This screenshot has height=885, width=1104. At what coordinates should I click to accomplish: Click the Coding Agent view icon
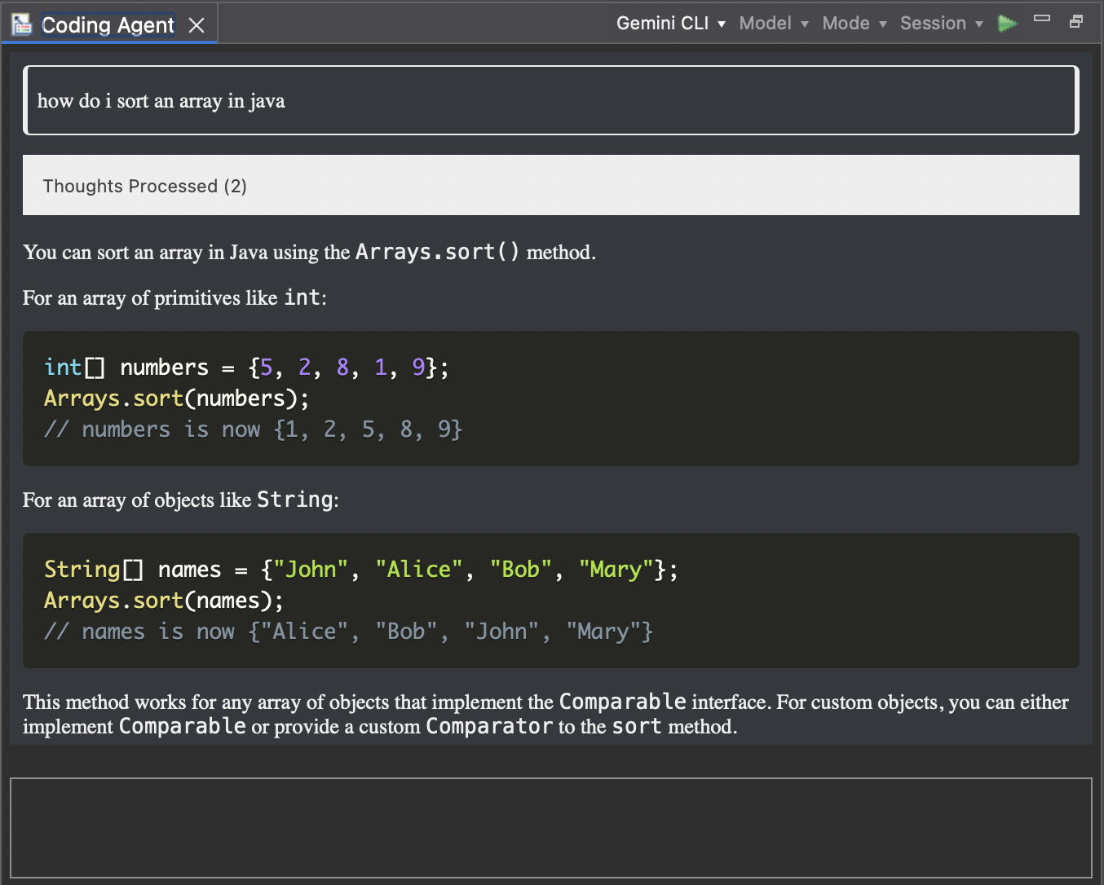pyautogui.click(x=22, y=24)
